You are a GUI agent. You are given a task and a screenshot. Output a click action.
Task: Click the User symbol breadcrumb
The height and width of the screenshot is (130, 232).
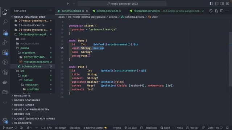[153, 17]
